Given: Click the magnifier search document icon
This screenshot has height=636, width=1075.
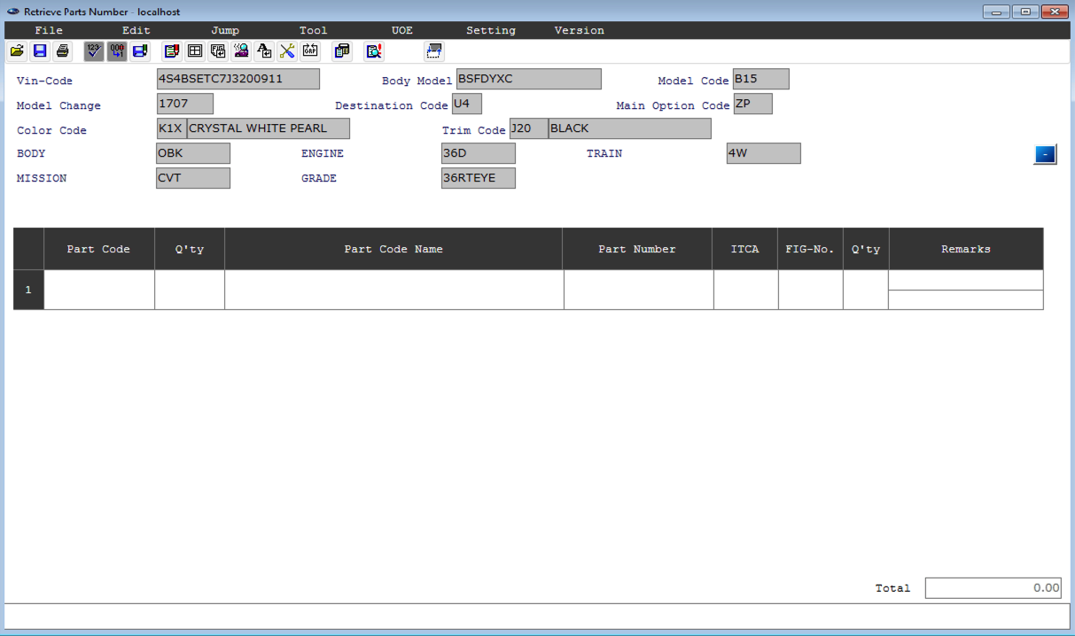Looking at the screenshot, I should pos(374,51).
